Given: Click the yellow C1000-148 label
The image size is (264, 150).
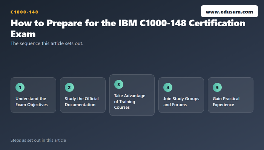Looking at the screenshot, I should [25, 12].
